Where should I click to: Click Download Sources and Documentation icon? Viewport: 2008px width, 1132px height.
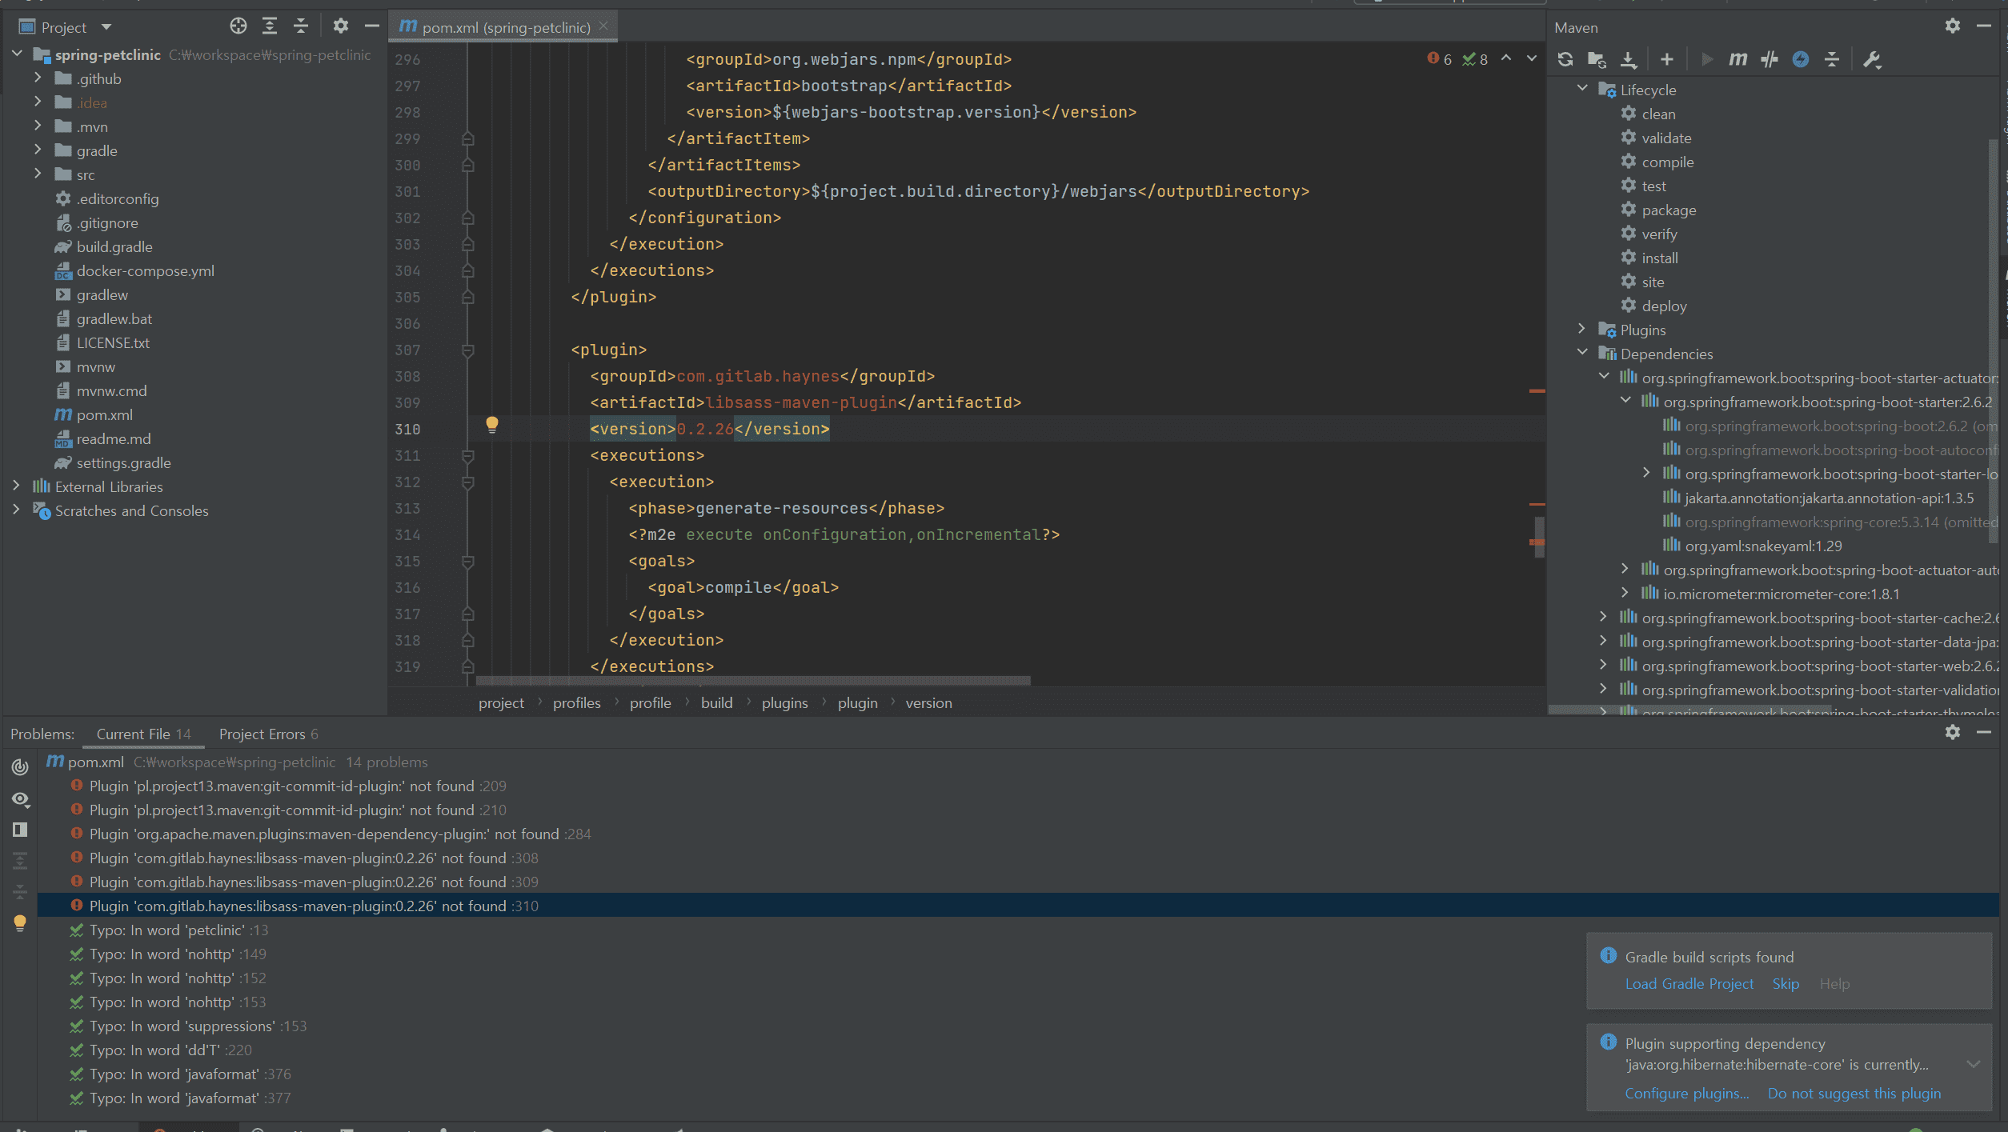click(x=1628, y=59)
